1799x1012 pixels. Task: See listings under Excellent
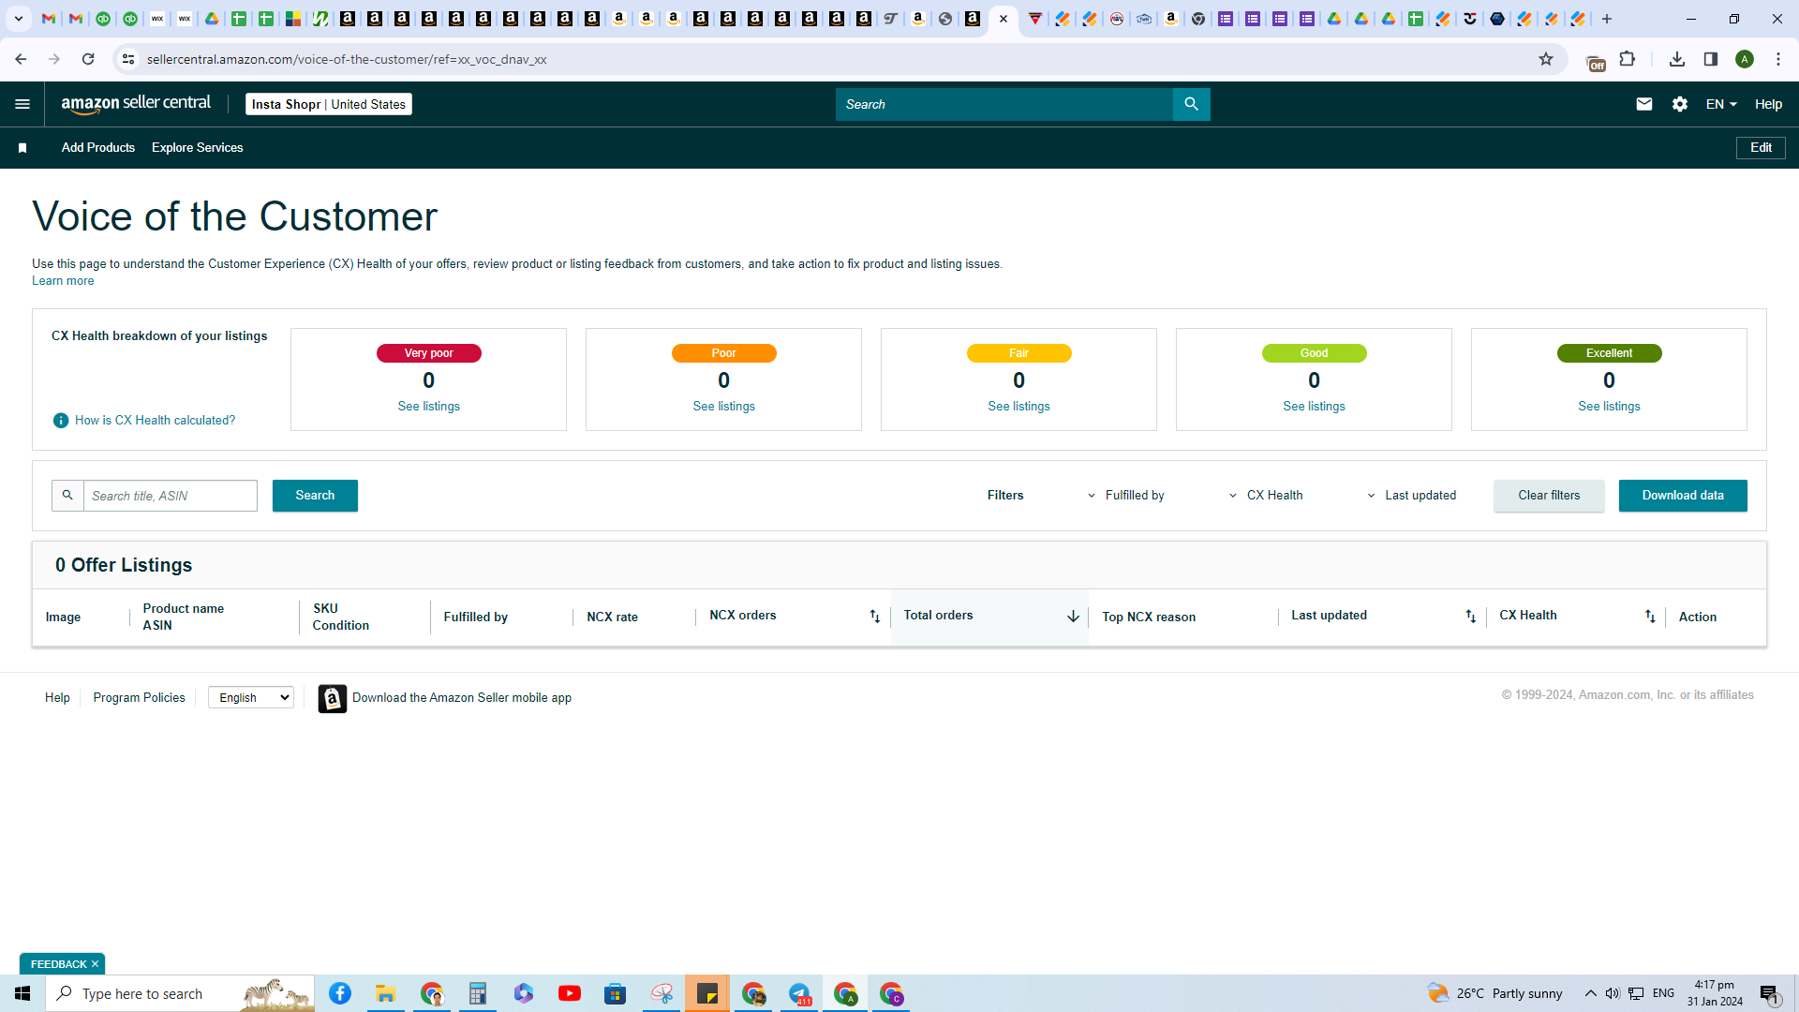1610,407
